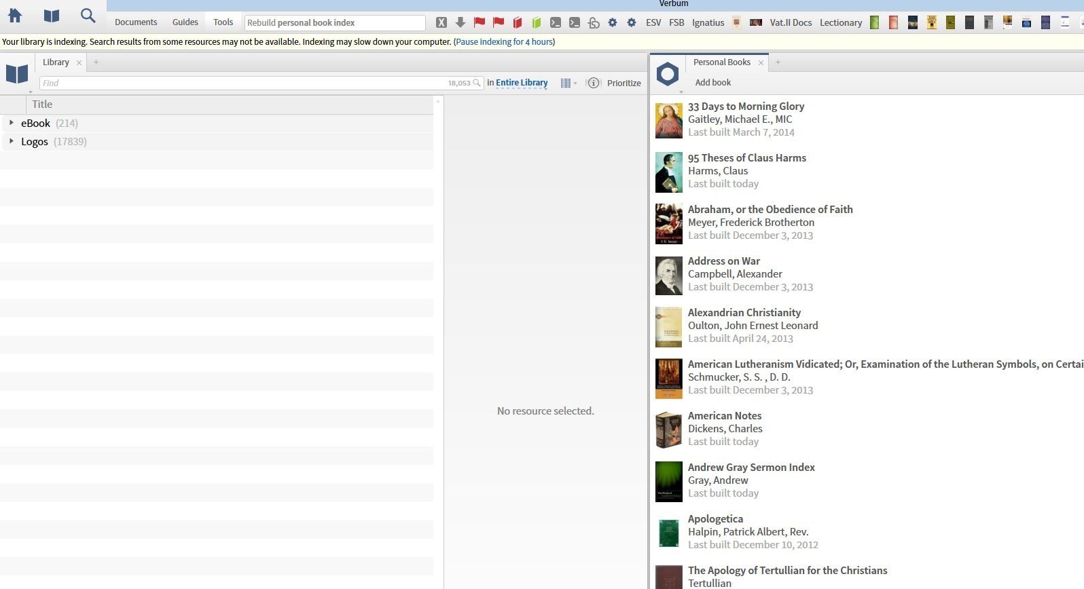
Task: Open the salmon-colored book shortcut in toolbar
Action: pos(894,22)
